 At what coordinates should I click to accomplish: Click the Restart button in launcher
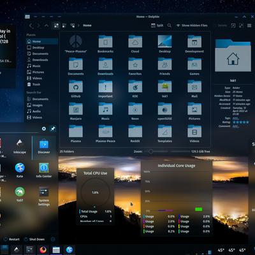(x=12, y=239)
